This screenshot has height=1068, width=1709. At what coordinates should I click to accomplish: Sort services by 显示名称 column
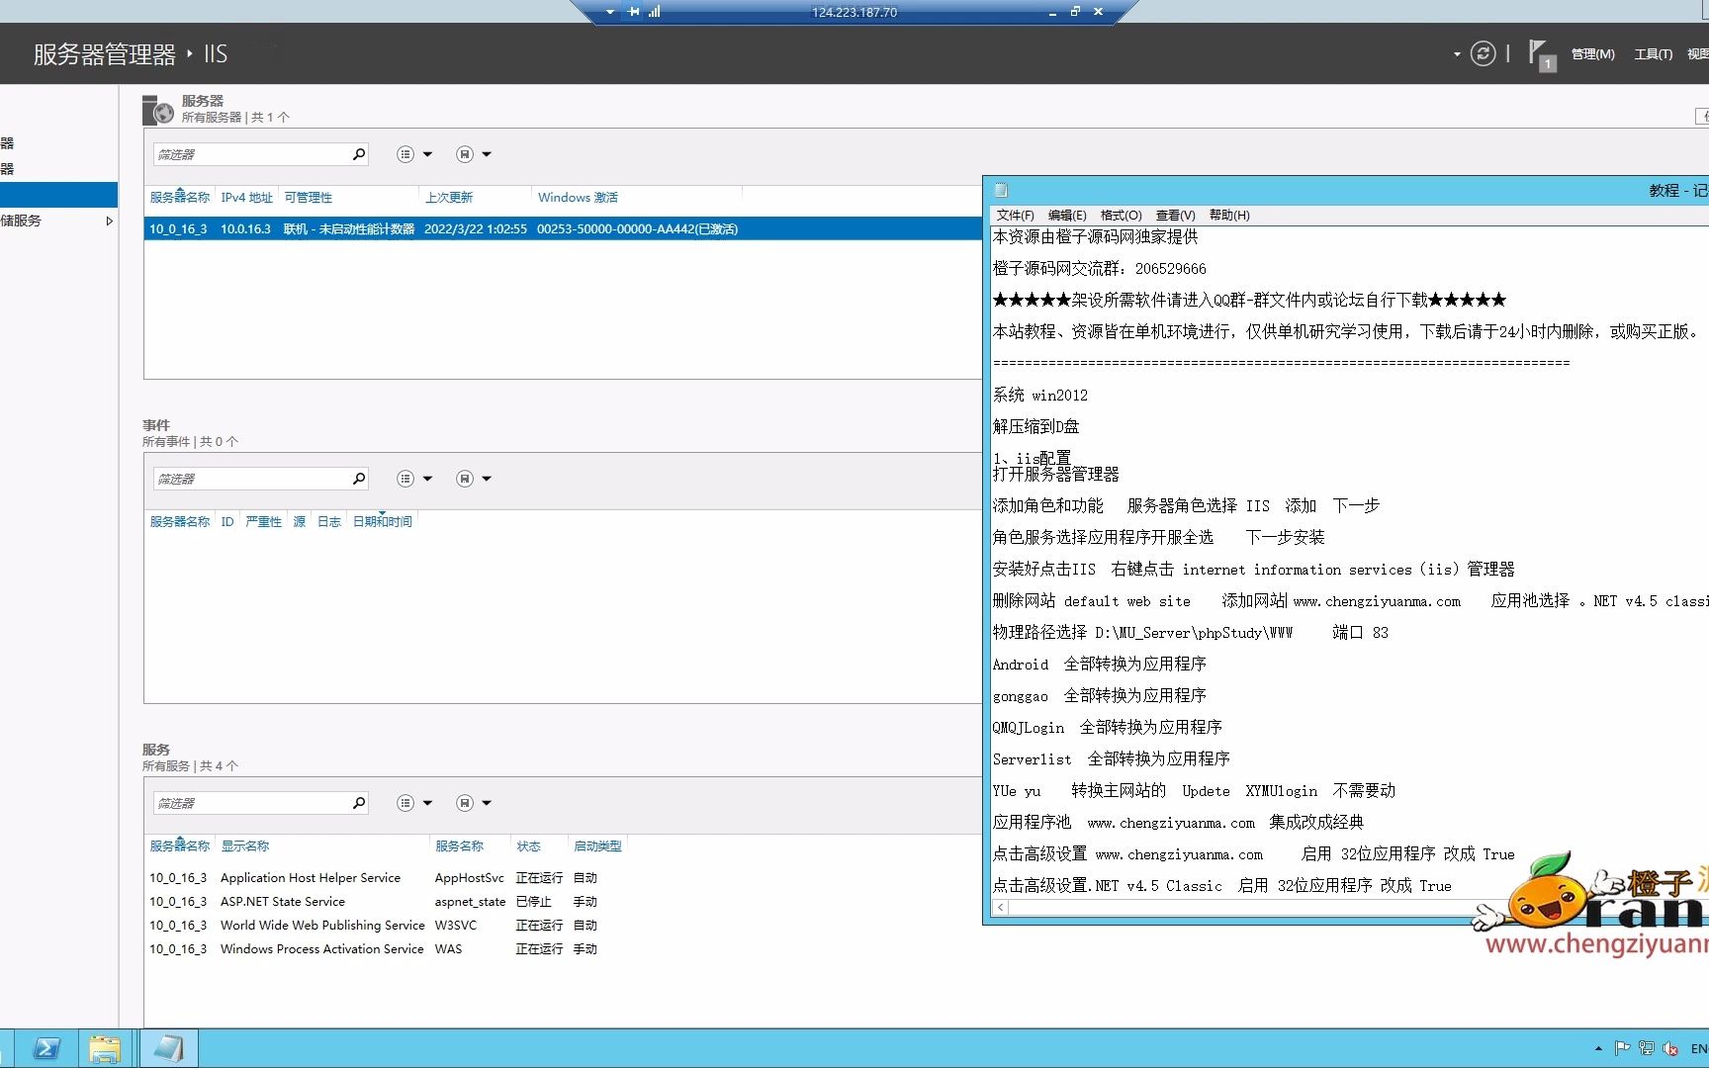(x=245, y=846)
